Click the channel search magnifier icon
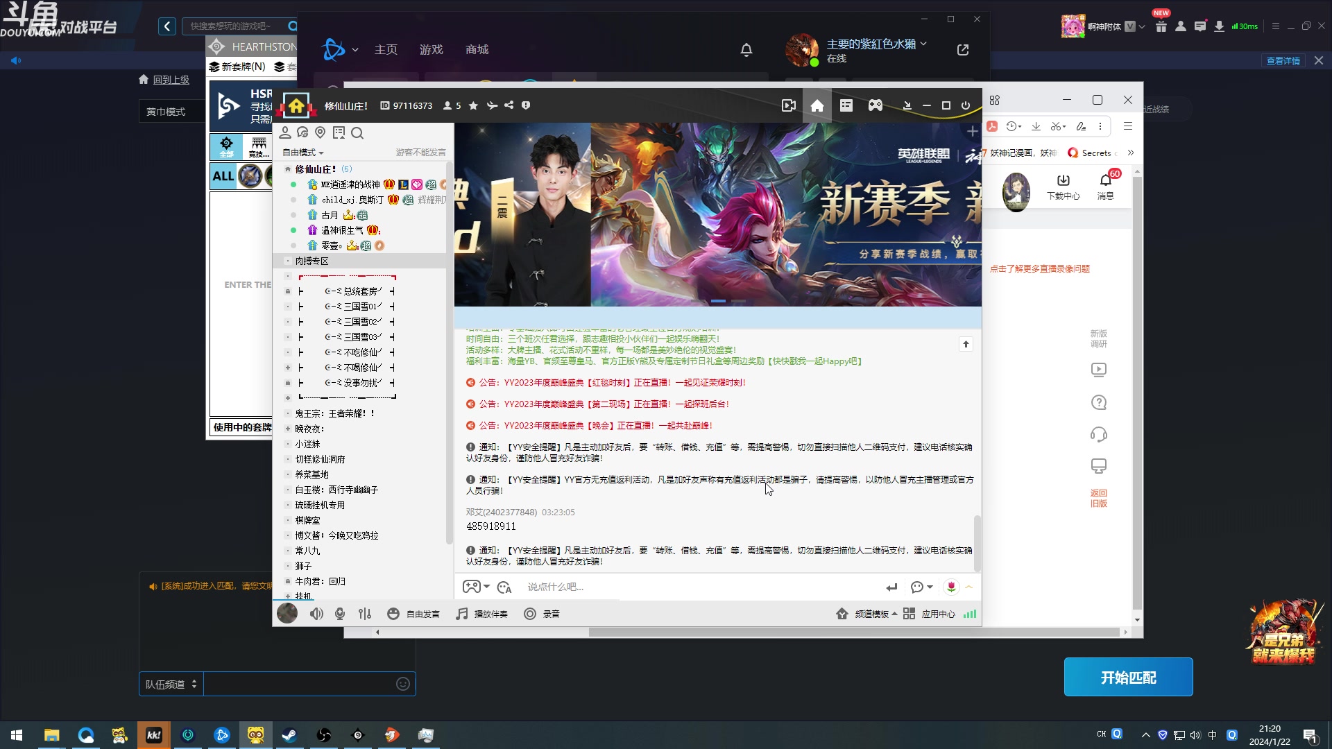Viewport: 1332px width, 749px height. click(357, 132)
